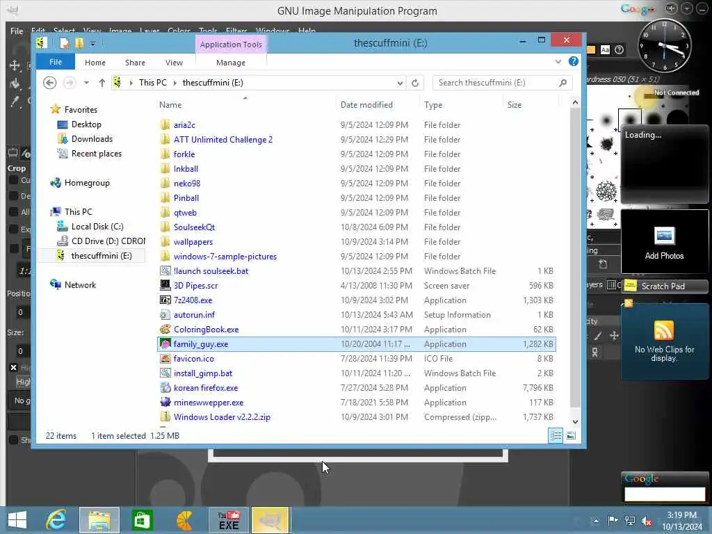Open the File tab in Explorer
Image resolution: width=712 pixels, height=534 pixels.
[56, 62]
